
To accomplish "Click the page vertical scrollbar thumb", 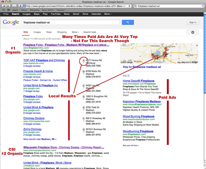I will click(x=205, y=53).
